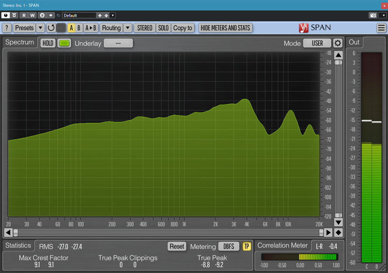Click the snapshot camera icon in host bar
The width and height of the screenshot is (388, 273).
coord(373,16)
